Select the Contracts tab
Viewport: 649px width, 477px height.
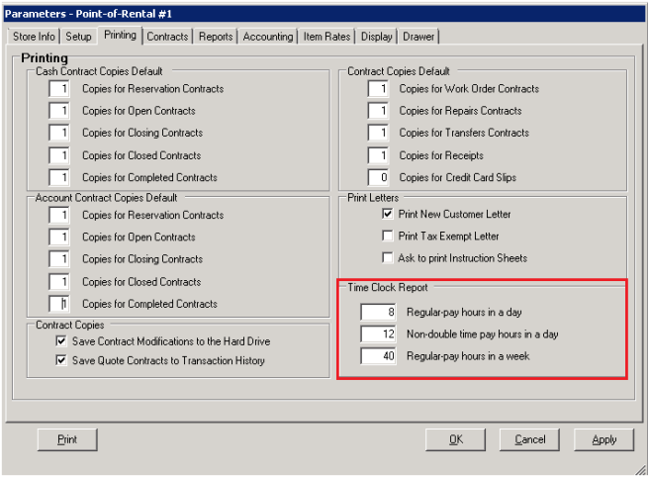point(167,37)
